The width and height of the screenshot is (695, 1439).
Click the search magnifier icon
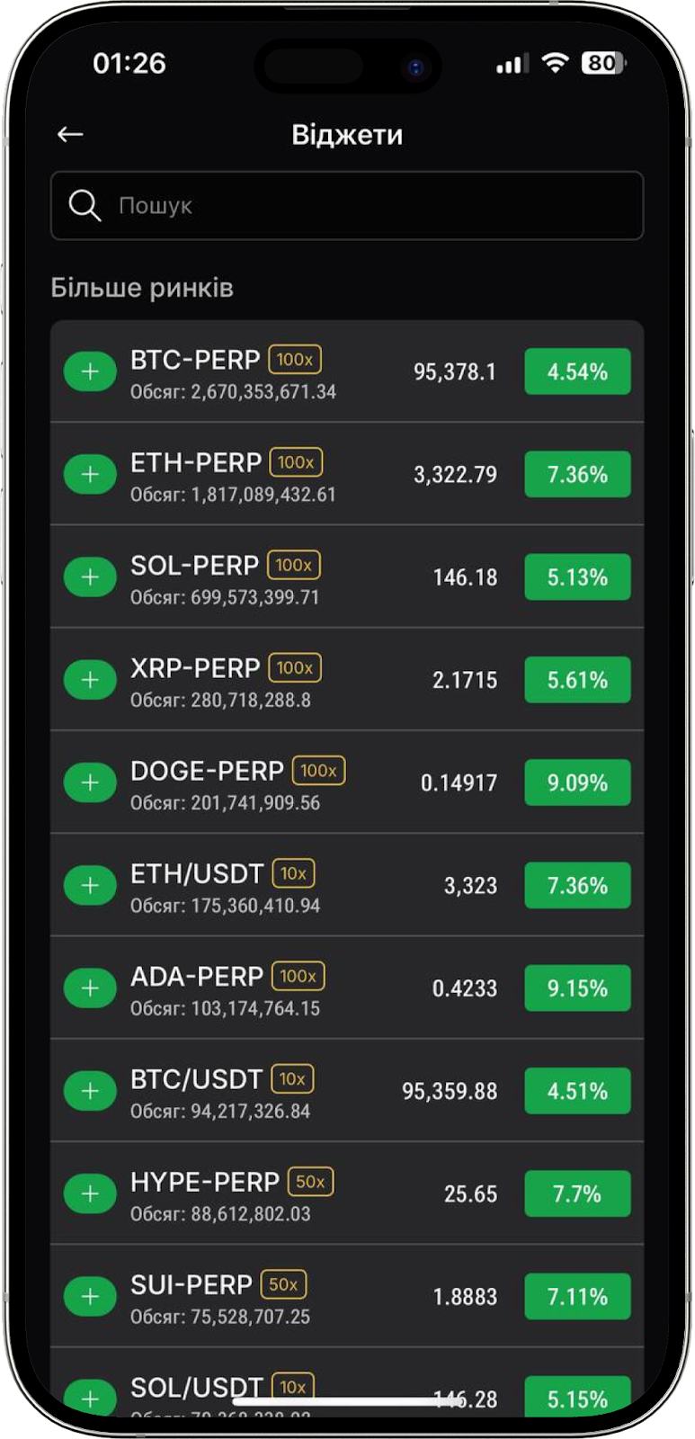pyautogui.click(x=85, y=206)
